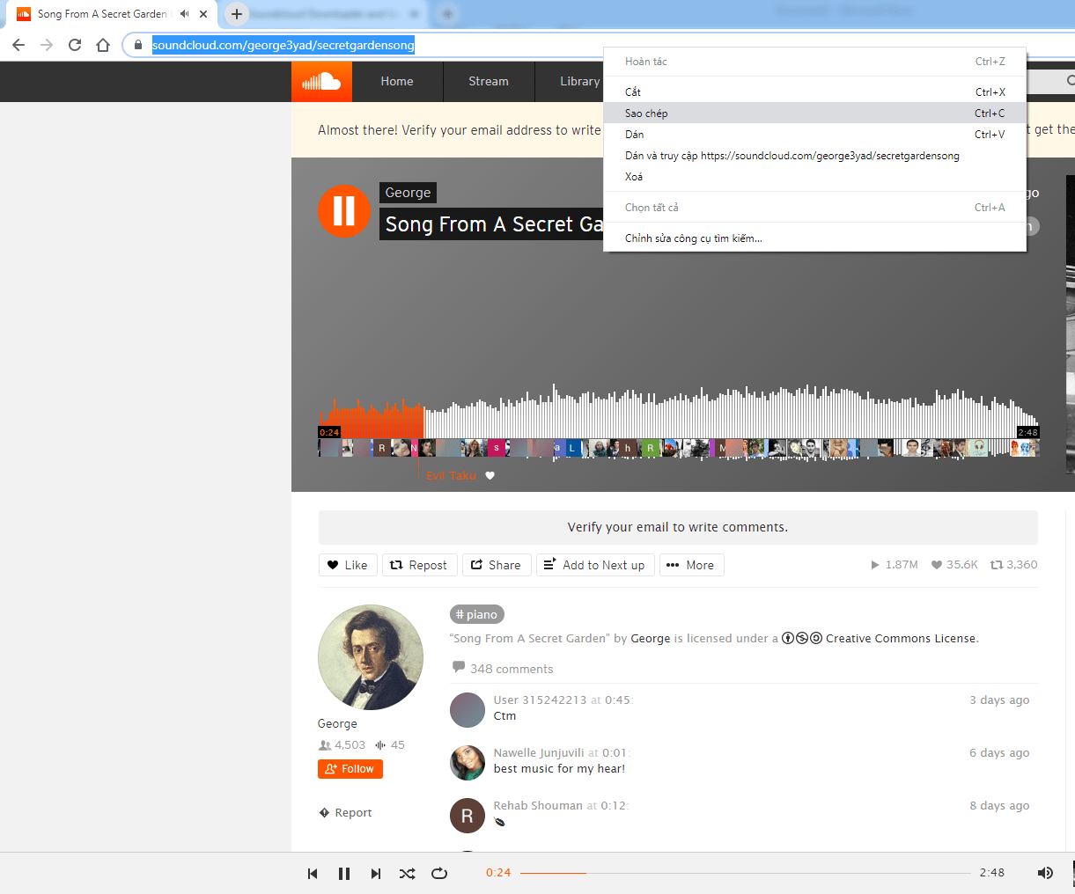Open the More options dropdown

pos(691,565)
